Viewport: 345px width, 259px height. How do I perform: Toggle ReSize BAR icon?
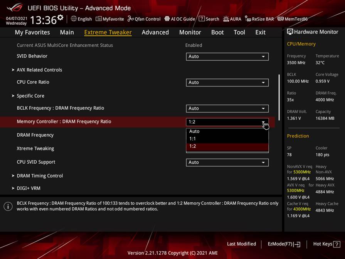point(248,19)
